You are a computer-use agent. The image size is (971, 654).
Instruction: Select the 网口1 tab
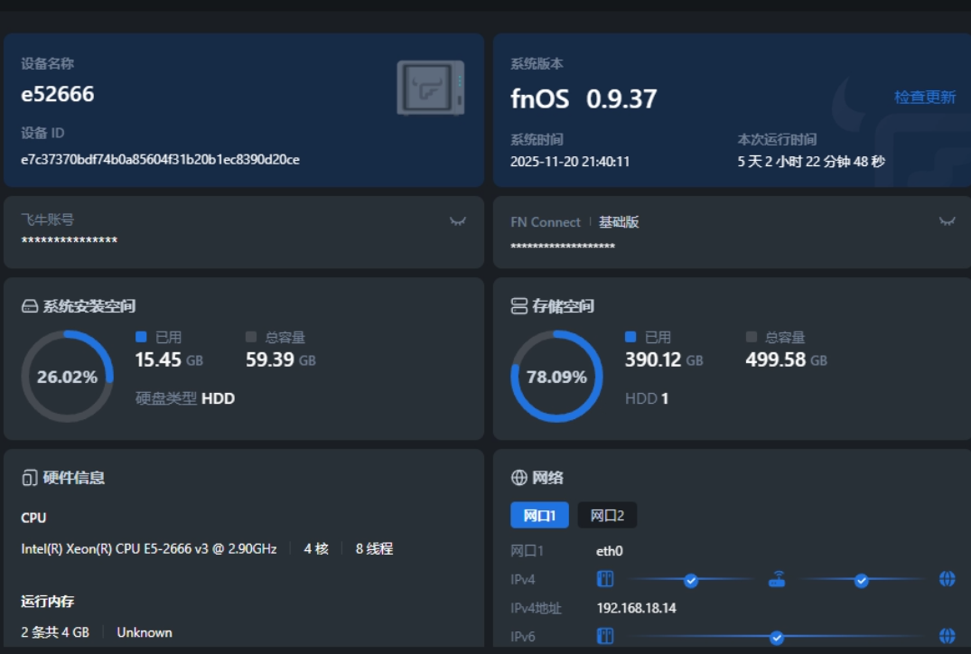click(x=539, y=516)
